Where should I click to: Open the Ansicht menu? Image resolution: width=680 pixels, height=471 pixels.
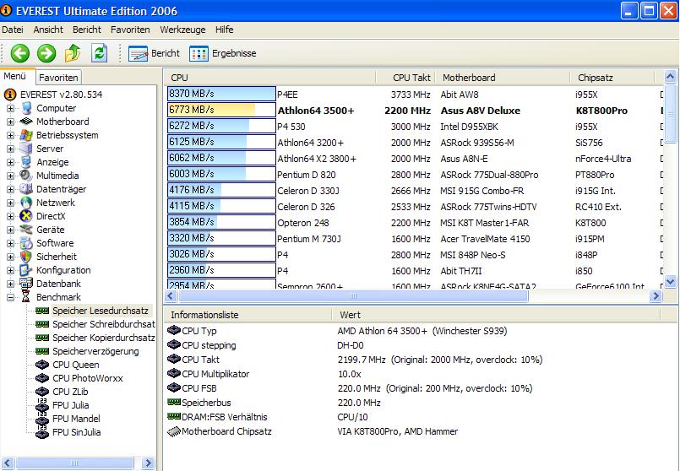pos(48,30)
